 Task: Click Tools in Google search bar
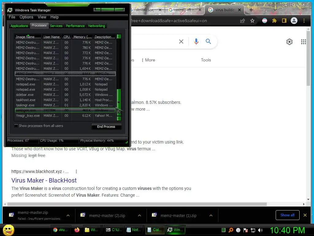pos(206,60)
